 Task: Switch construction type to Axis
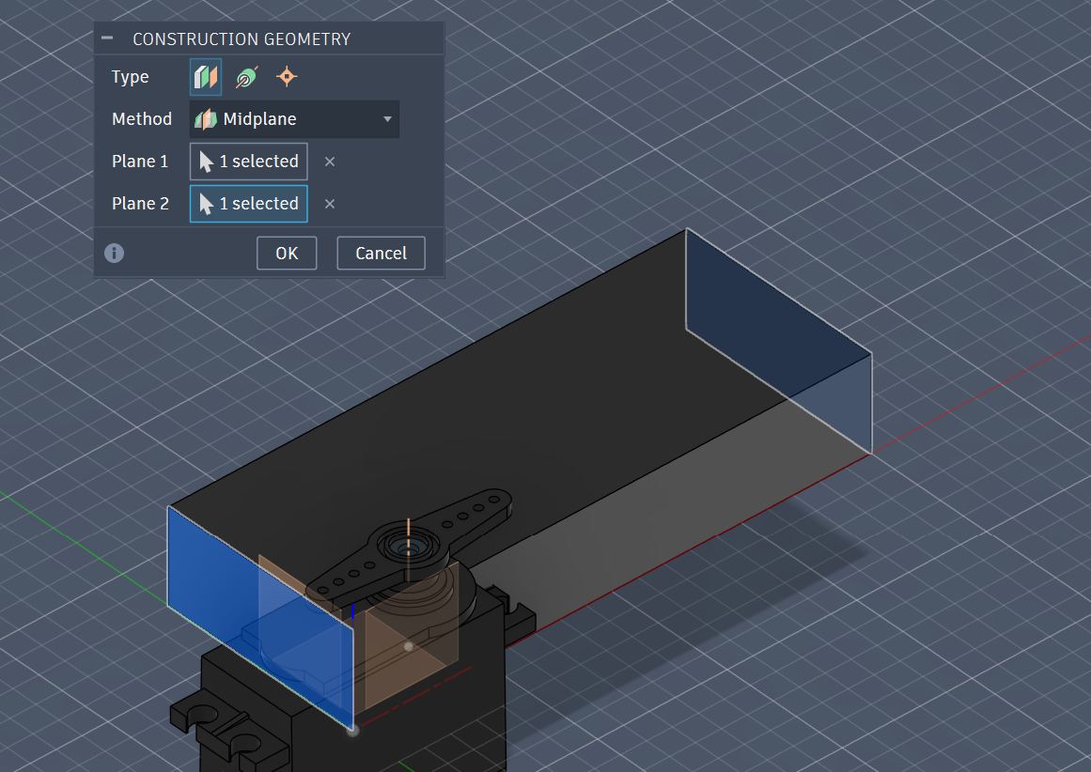245,76
